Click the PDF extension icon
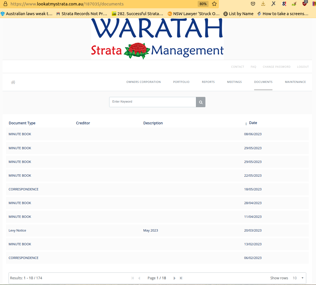316x285 pixels. 294,4
